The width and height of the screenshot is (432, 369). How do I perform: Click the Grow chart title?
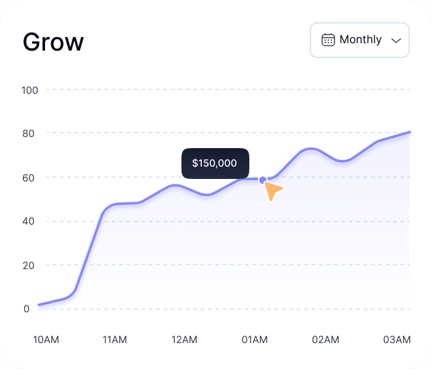pyautogui.click(x=53, y=43)
